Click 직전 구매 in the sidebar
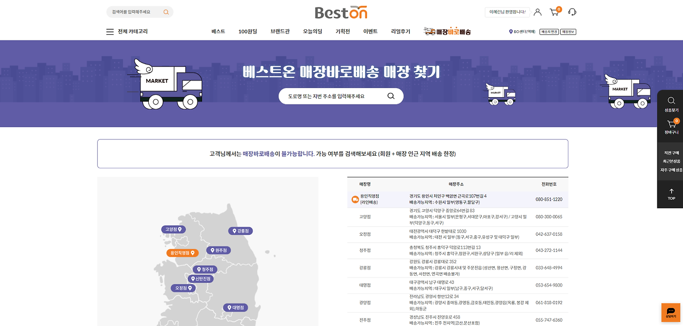Screen dimensions: 683x326 pyautogui.click(x=671, y=153)
